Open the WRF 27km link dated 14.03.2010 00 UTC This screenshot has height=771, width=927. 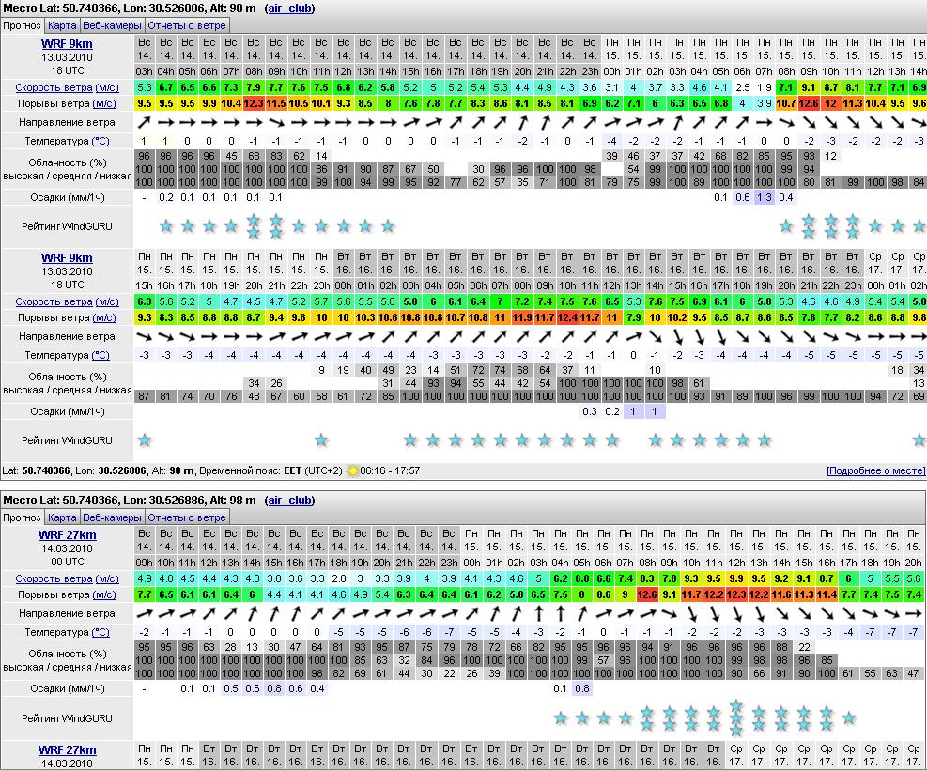point(67,535)
